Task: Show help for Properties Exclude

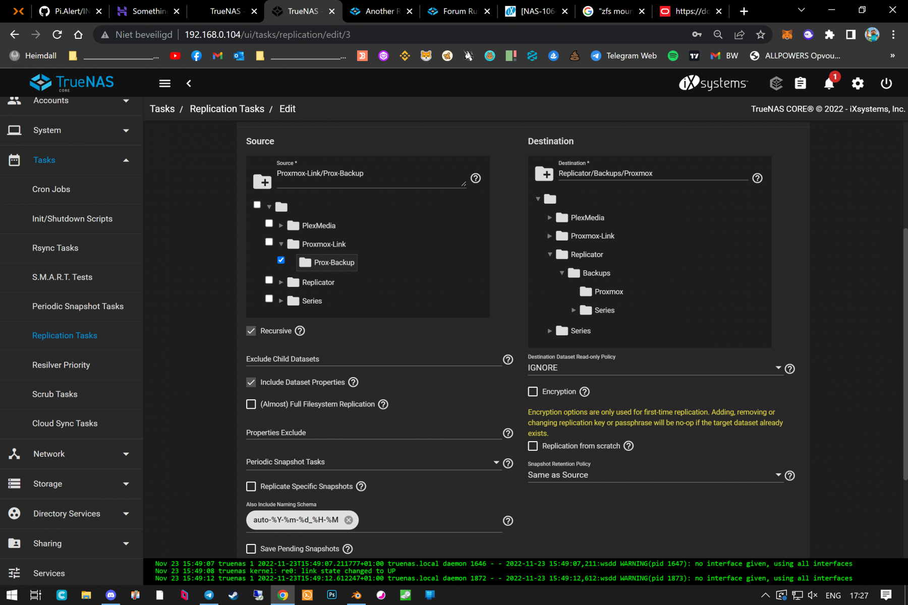Action: pos(508,433)
